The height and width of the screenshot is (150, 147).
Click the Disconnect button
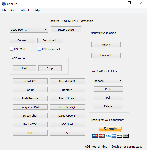pos(50,40)
